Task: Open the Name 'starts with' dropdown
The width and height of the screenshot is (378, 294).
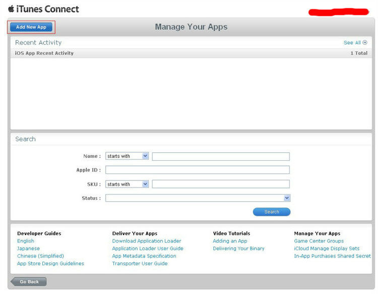Action: pos(127,156)
